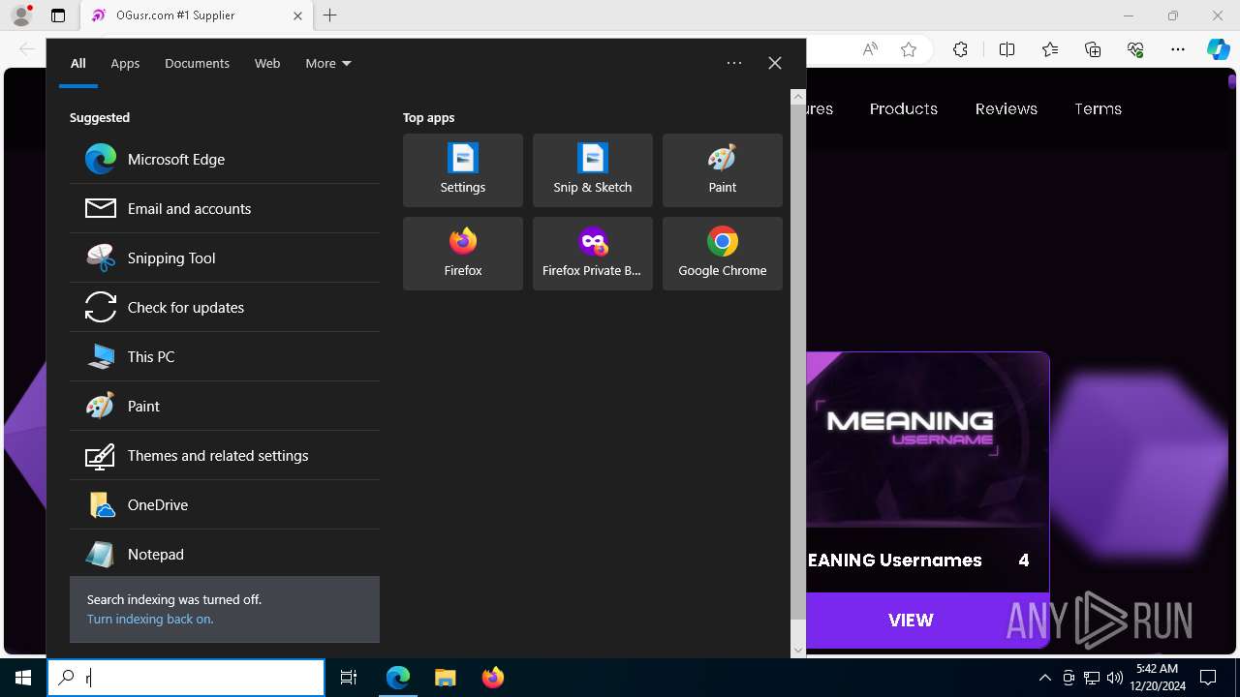1240x697 pixels.
Task: Close the OGusr.com browser tab
Action: (297, 15)
